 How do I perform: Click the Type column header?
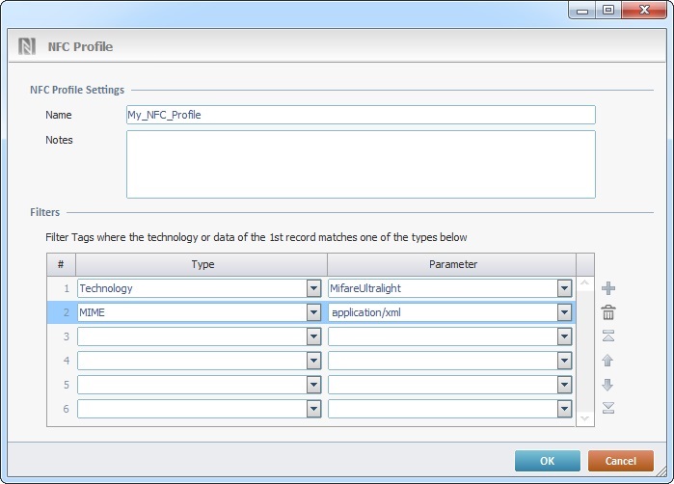(202, 264)
